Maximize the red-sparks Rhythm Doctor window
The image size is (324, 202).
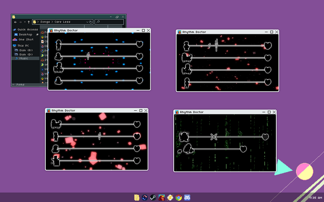pyautogui.click(x=271, y=32)
